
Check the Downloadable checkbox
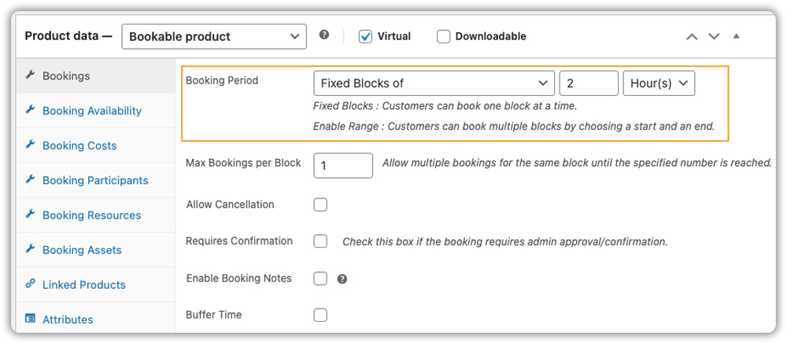[x=443, y=37]
